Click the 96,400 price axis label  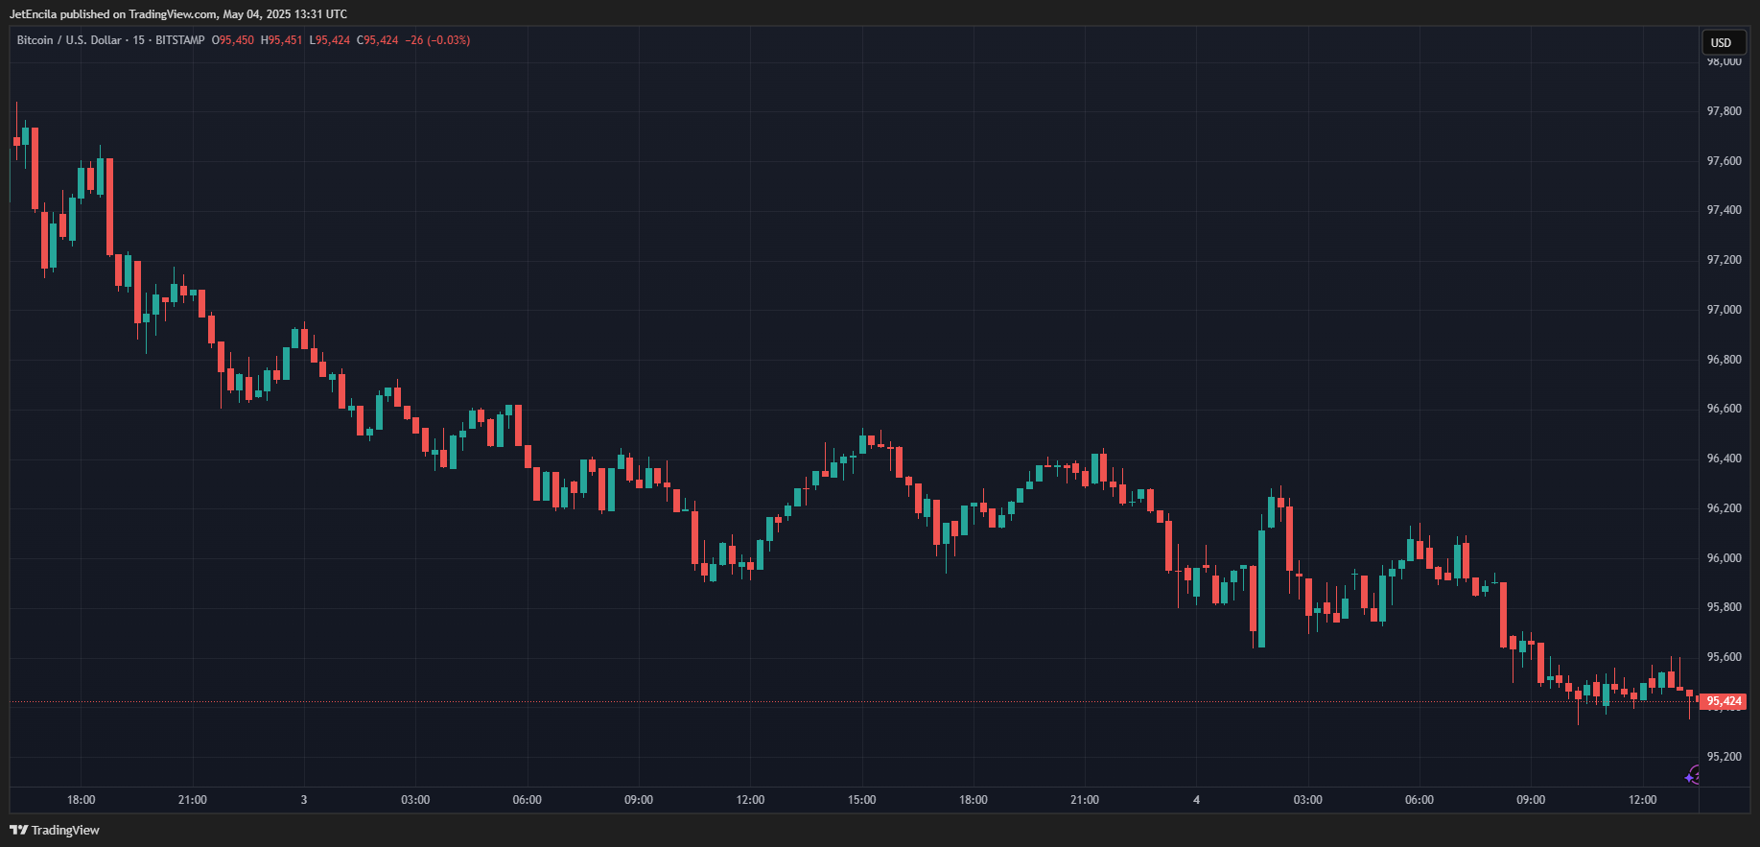coord(1724,459)
